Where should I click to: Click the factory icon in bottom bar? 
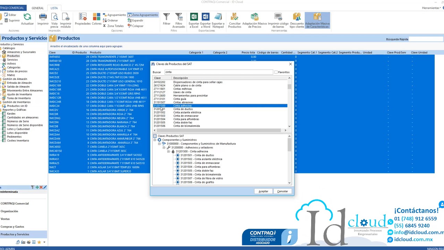[x=23, y=242]
